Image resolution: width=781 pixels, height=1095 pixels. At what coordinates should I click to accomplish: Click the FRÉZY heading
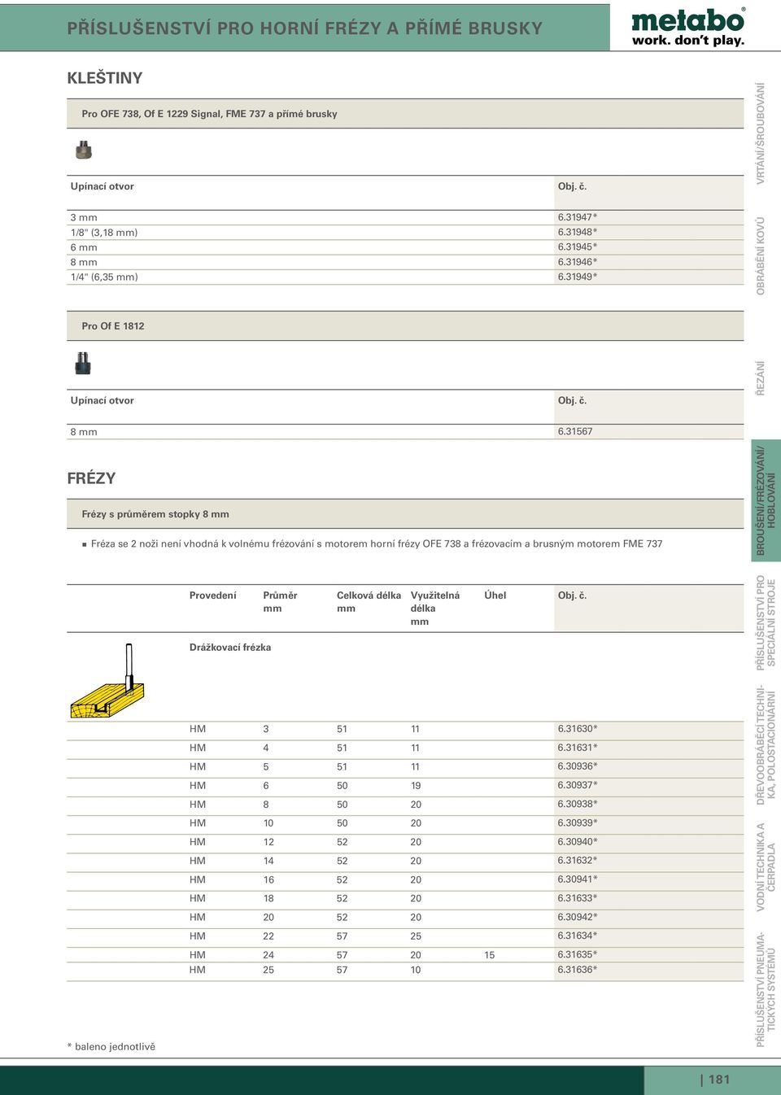[91, 478]
